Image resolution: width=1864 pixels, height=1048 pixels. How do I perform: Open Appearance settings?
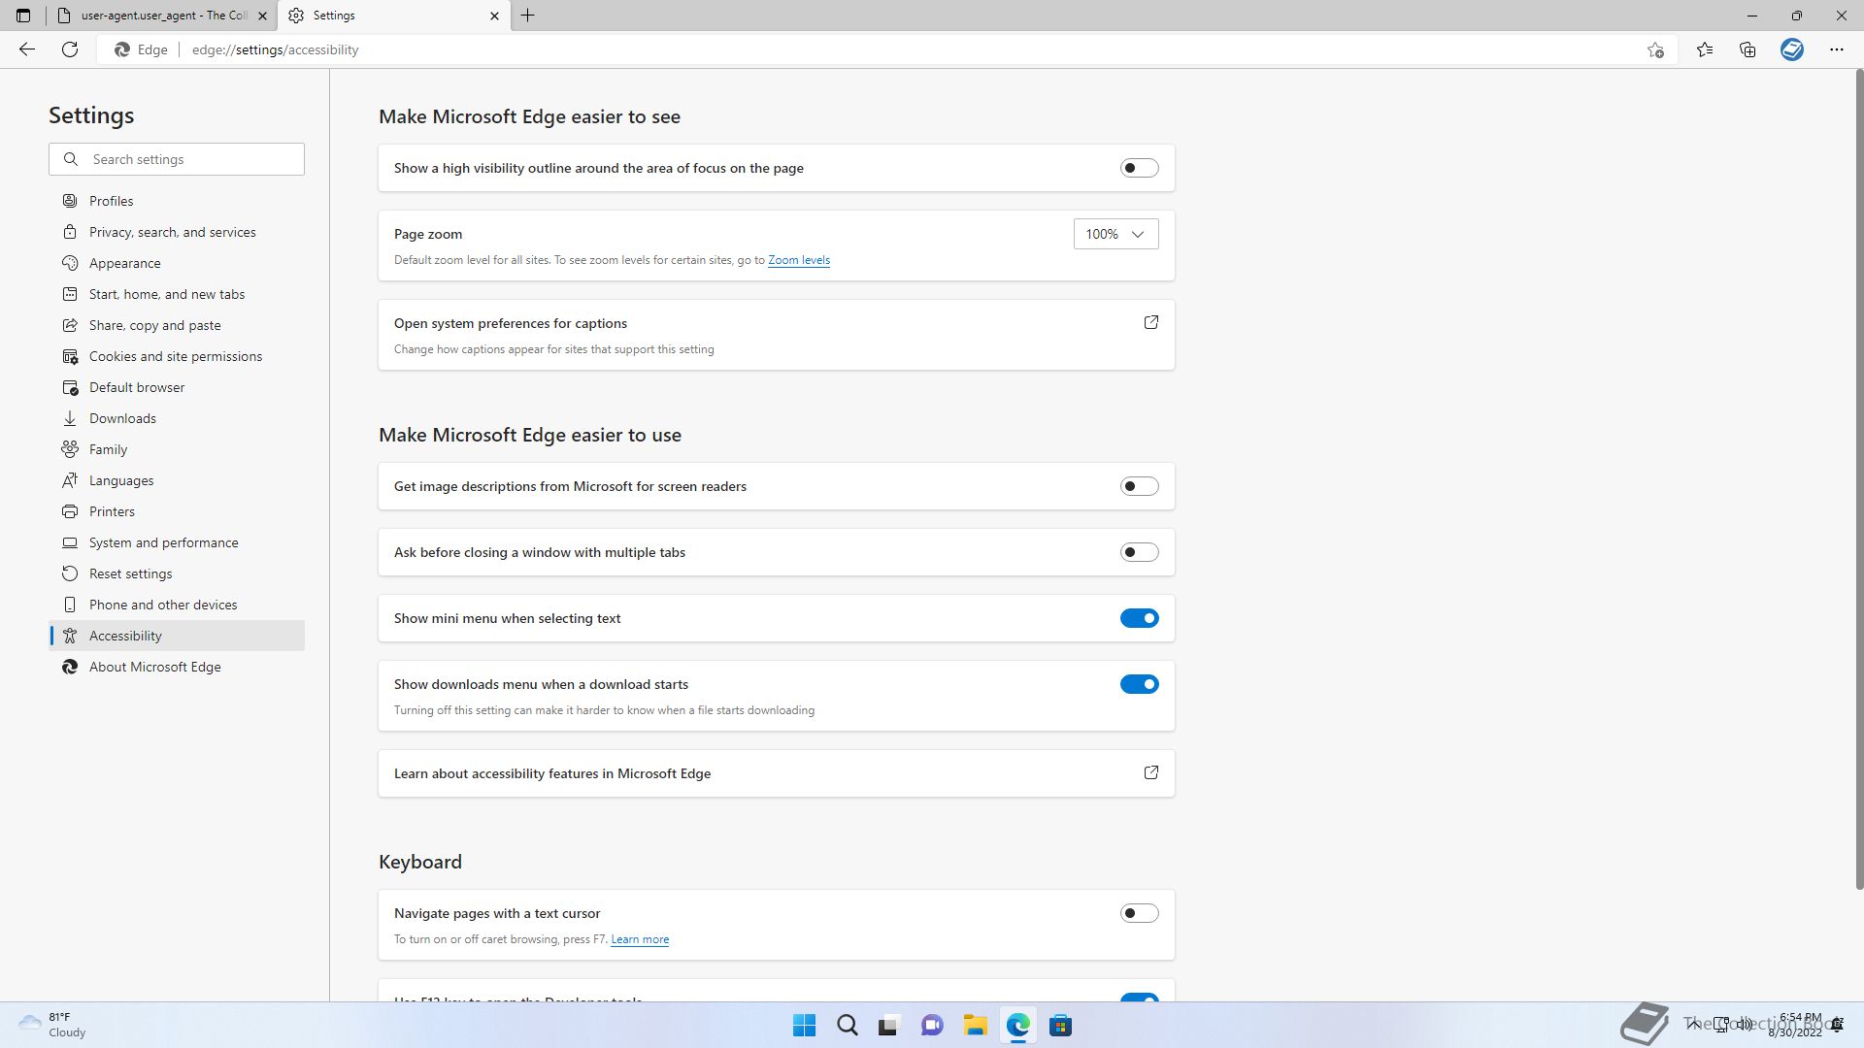tap(177, 263)
